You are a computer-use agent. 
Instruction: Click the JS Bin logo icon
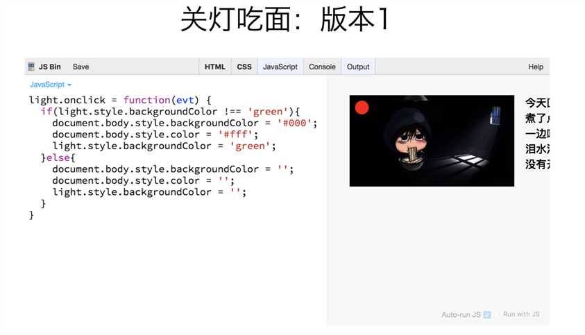coord(31,67)
